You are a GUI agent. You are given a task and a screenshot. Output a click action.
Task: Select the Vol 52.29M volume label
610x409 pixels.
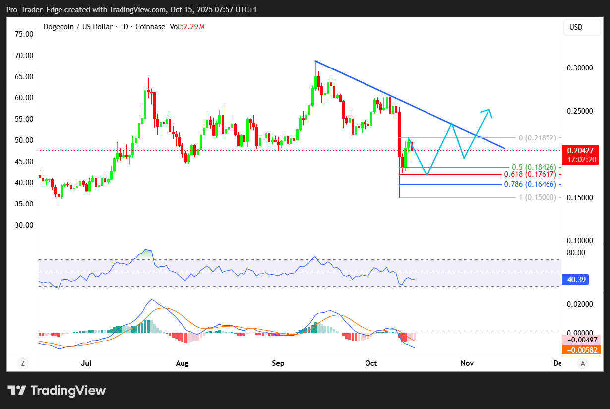[x=187, y=27]
